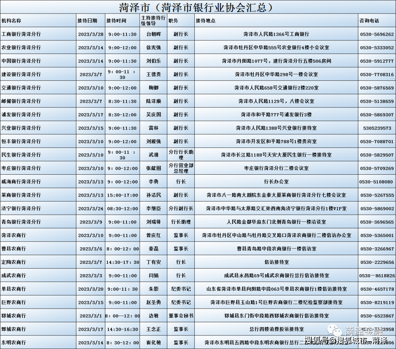
Task: Select the 分行行长助理 position cell
Action: pyautogui.click(x=181, y=154)
